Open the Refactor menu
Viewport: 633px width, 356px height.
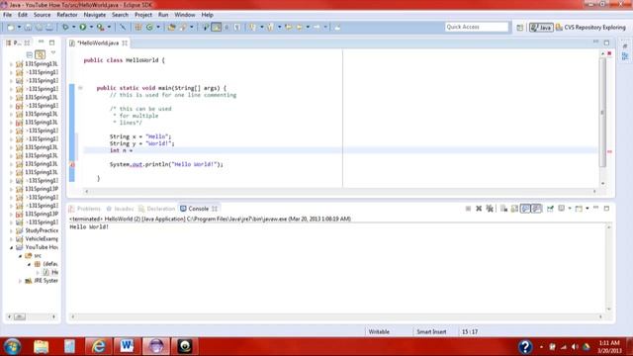point(67,15)
